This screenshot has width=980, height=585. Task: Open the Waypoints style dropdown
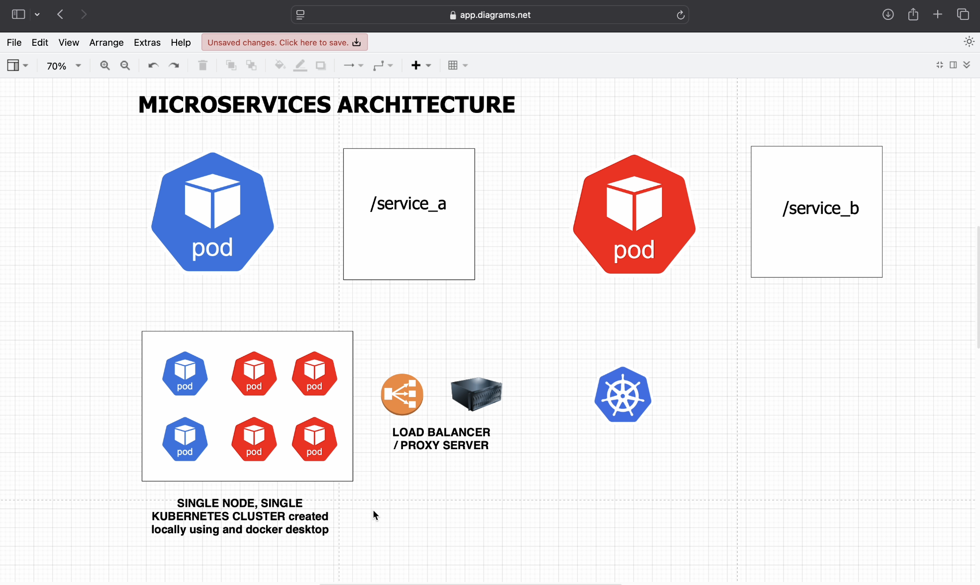[x=383, y=65]
